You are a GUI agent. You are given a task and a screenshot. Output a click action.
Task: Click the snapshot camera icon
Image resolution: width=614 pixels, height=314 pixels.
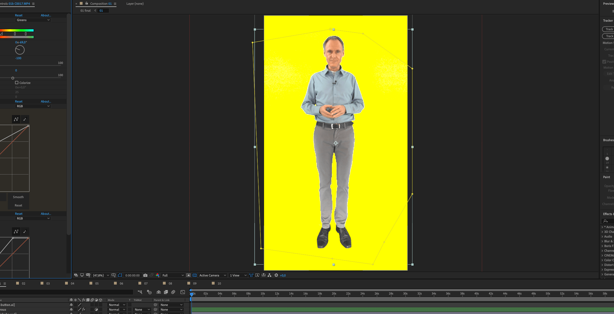(145, 275)
